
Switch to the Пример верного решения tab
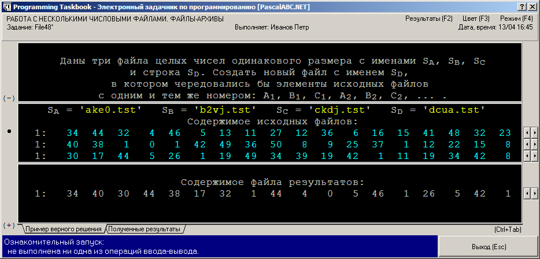(64, 229)
